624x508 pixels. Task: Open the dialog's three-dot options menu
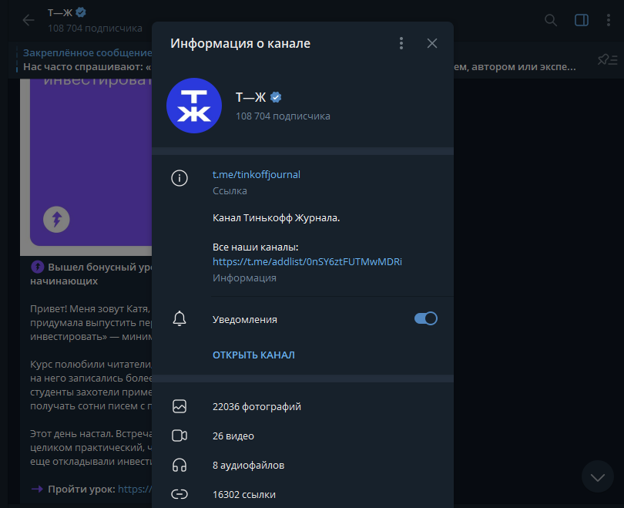[x=401, y=43]
